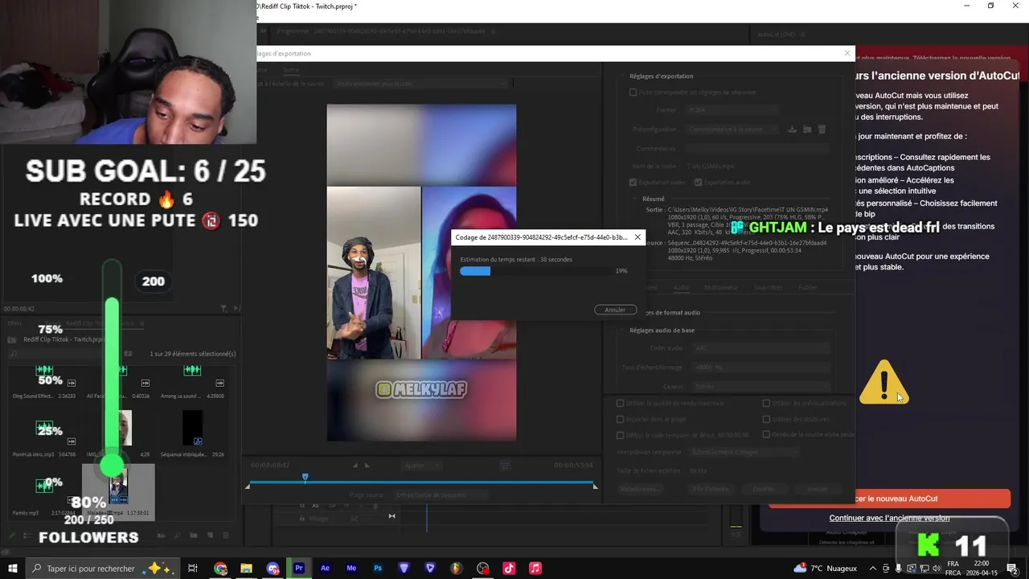Open the preview zoom Ajuster dropdown

click(x=422, y=466)
